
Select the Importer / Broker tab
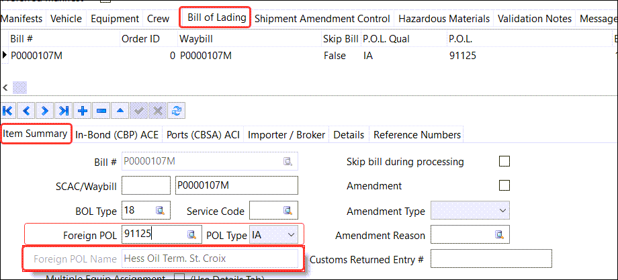[286, 134]
